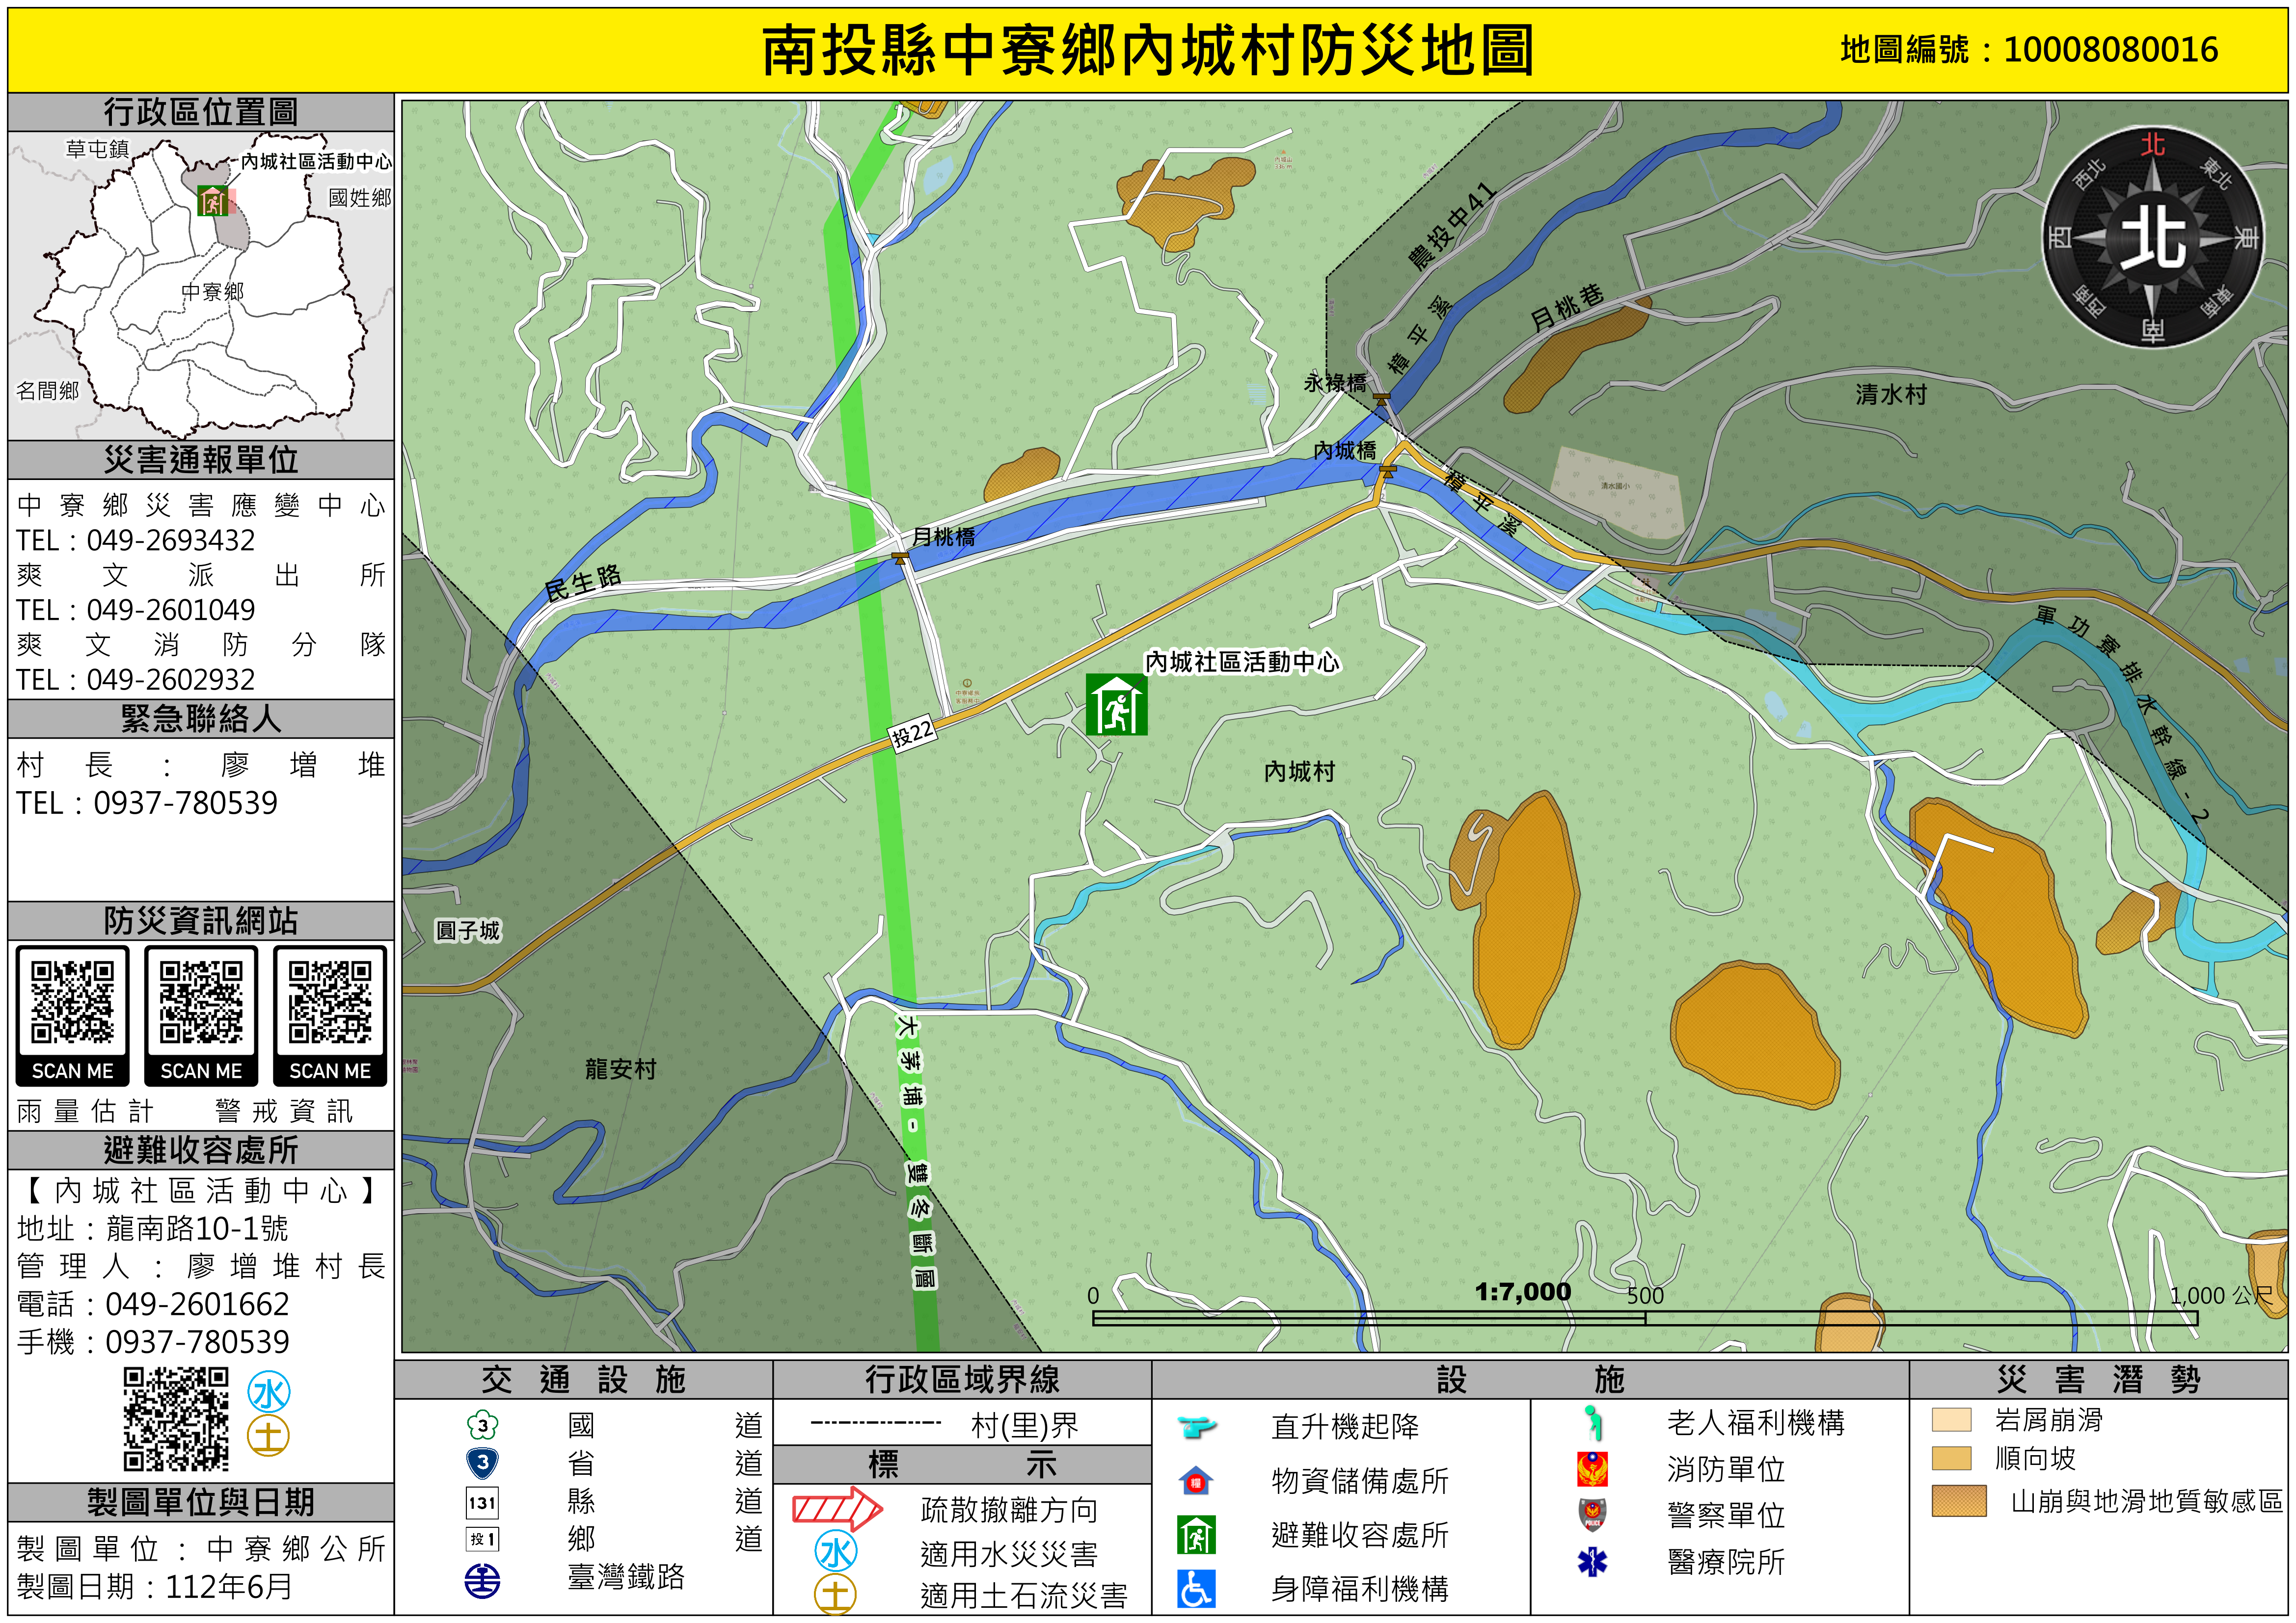Click the 月桃橋 bridge label on the map
Screen dimensions: 2296x1623
coord(944,537)
